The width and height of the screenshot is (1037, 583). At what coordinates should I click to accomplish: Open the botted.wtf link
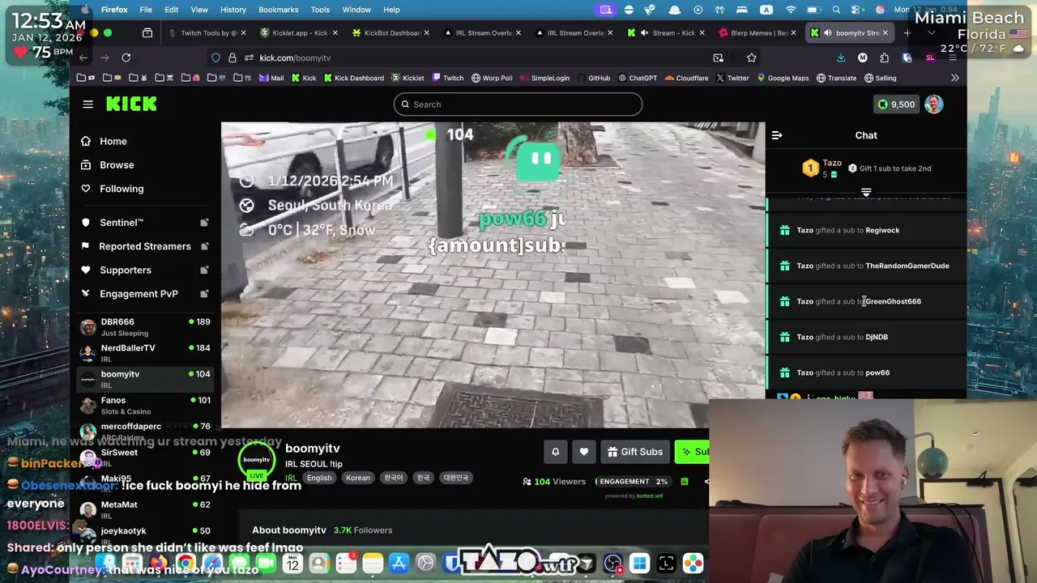pos(650,496)
